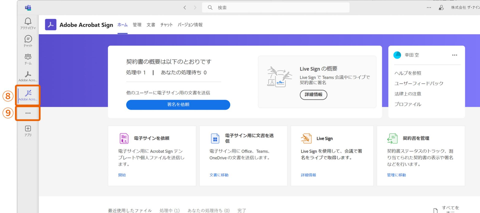480x213 pixels.
Task: Open the Activity bell in the sidebar
Action: pos(28,23)
